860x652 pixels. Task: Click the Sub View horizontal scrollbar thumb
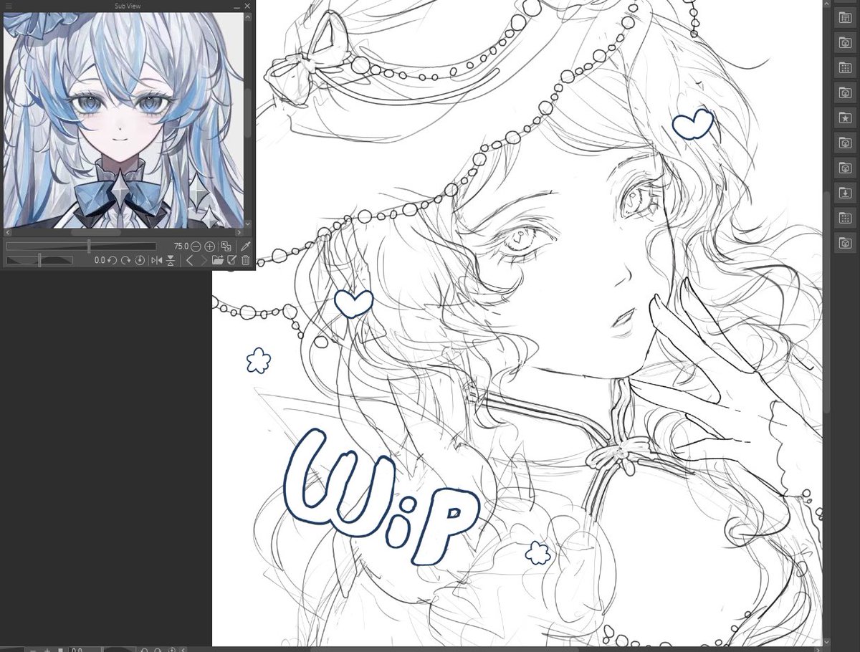95,233
